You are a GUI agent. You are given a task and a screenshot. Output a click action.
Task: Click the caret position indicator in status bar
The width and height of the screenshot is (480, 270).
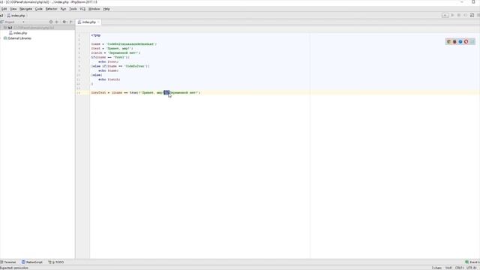[448, 268]
